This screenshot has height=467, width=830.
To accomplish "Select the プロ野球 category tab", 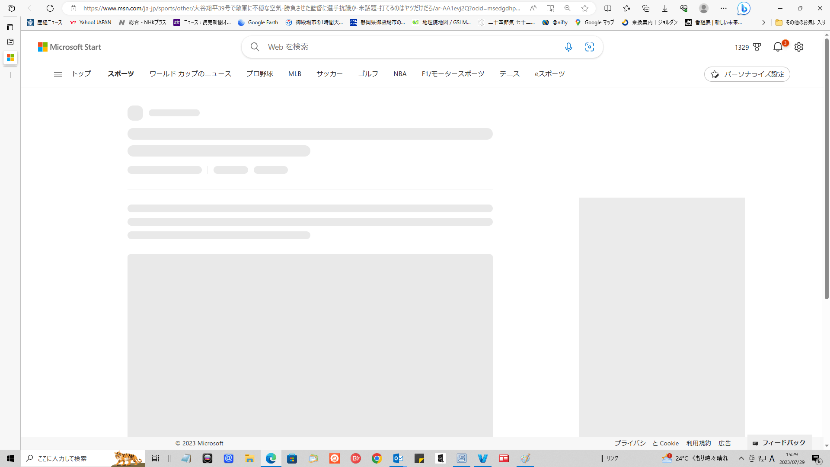I will (259, 74).
